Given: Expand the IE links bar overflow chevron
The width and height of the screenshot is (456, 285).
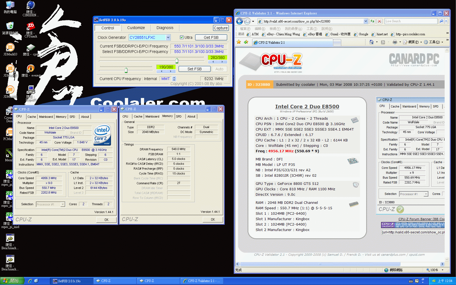Looking at the screenshot, I should (x=447, y=33).
